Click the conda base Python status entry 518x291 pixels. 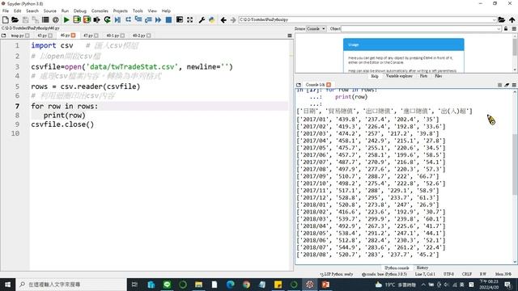[x=384, y=274]
